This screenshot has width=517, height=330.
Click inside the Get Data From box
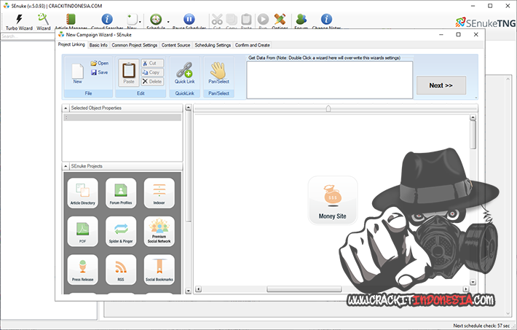tap(329, 79)
